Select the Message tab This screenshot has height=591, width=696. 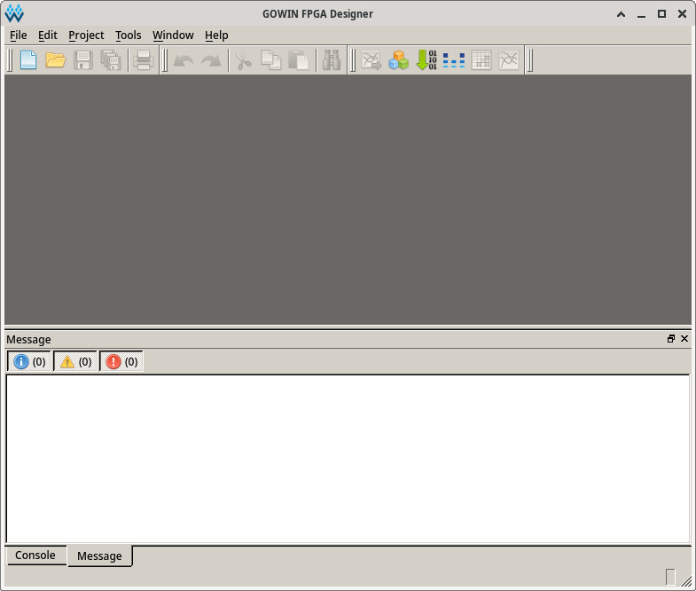point(99,556)
